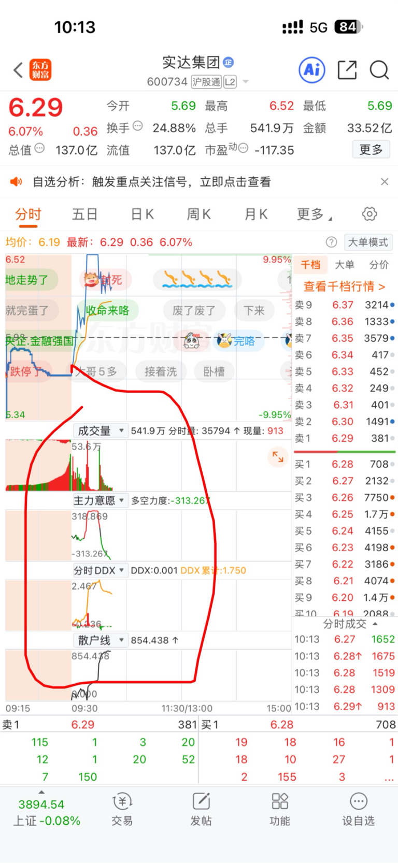This screenshot has width=398, height=863.
Task: Open 发帖 post icon in bottom bar
Action: (201, 809)
